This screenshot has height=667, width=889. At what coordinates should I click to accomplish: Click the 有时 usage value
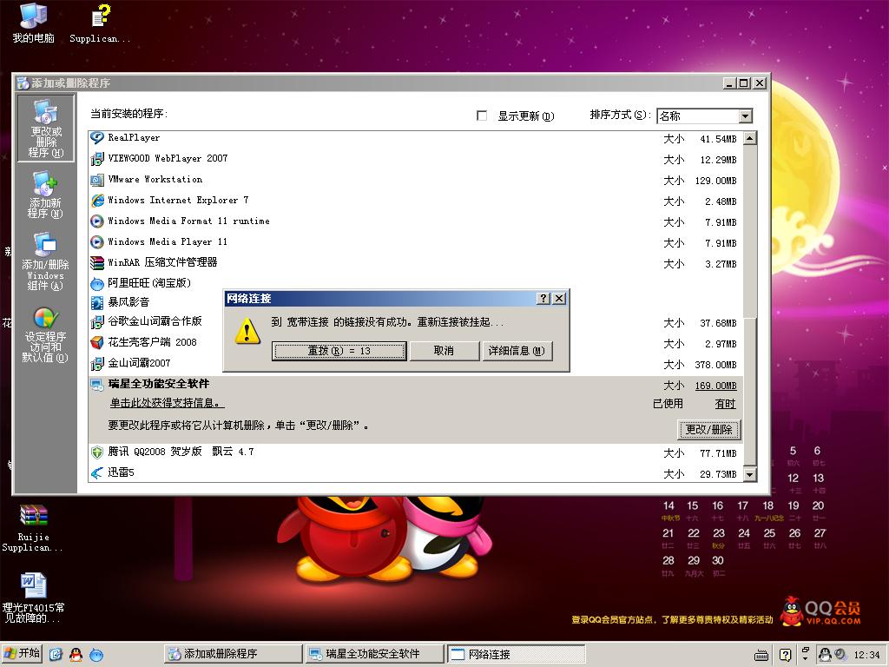click(x=725, y=404)
